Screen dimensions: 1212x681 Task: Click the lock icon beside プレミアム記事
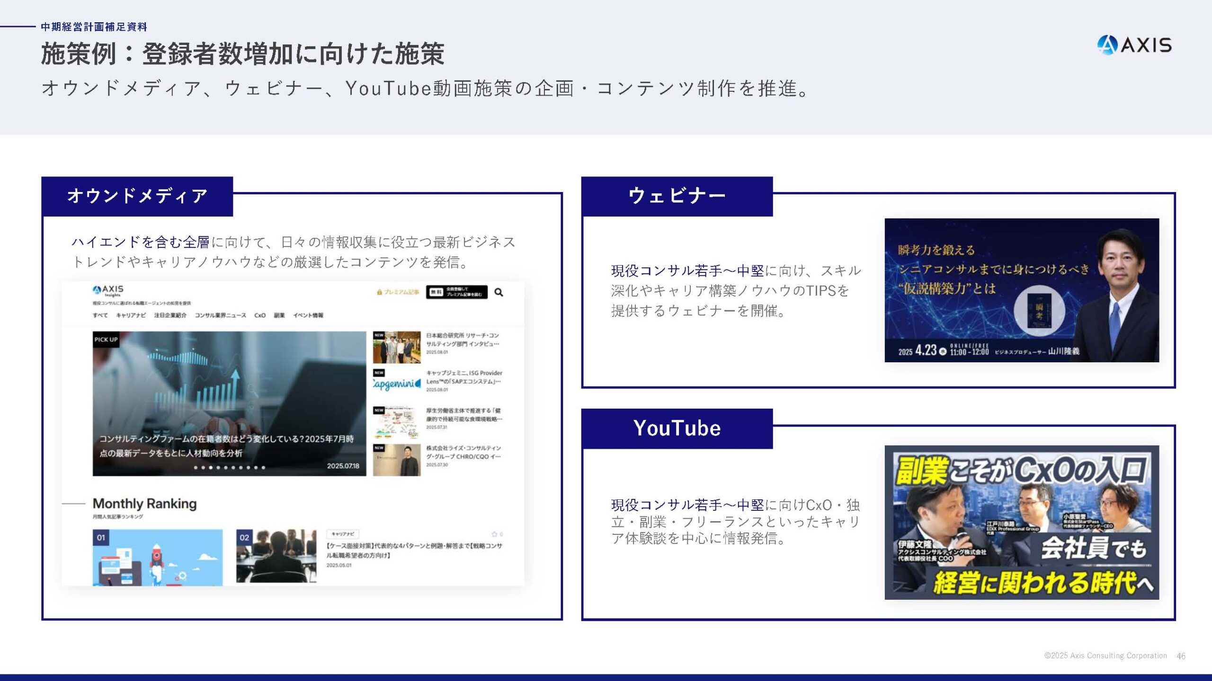point(379,292)
